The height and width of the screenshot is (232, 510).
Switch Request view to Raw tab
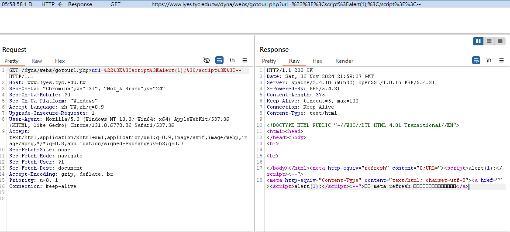(37, 61)
